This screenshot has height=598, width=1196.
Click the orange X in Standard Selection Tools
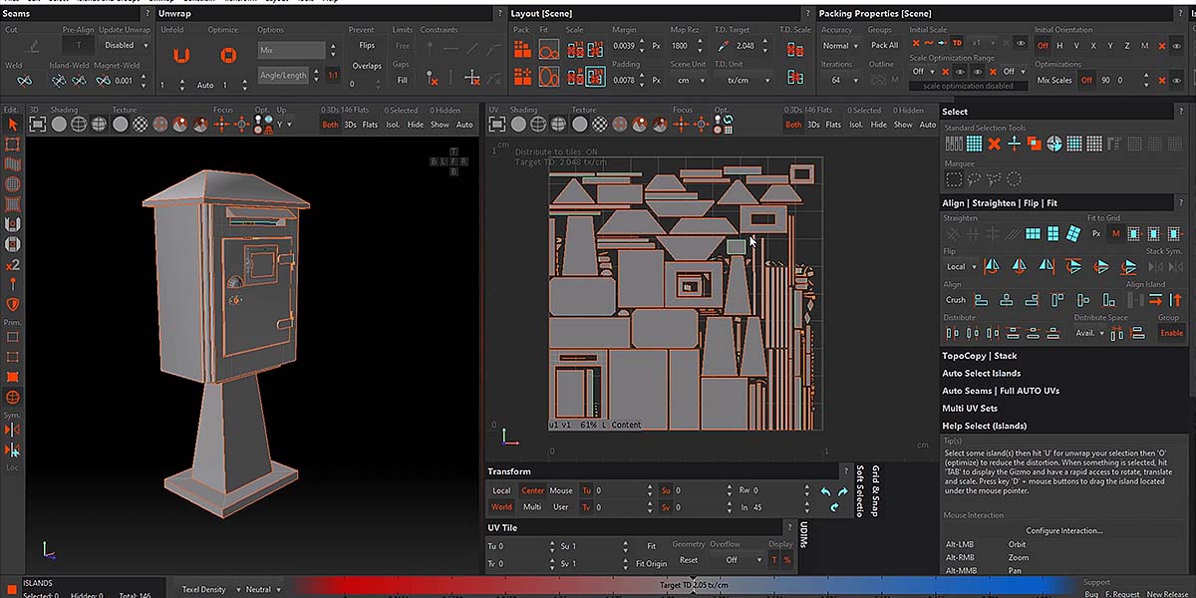click(x=994, y=144)
